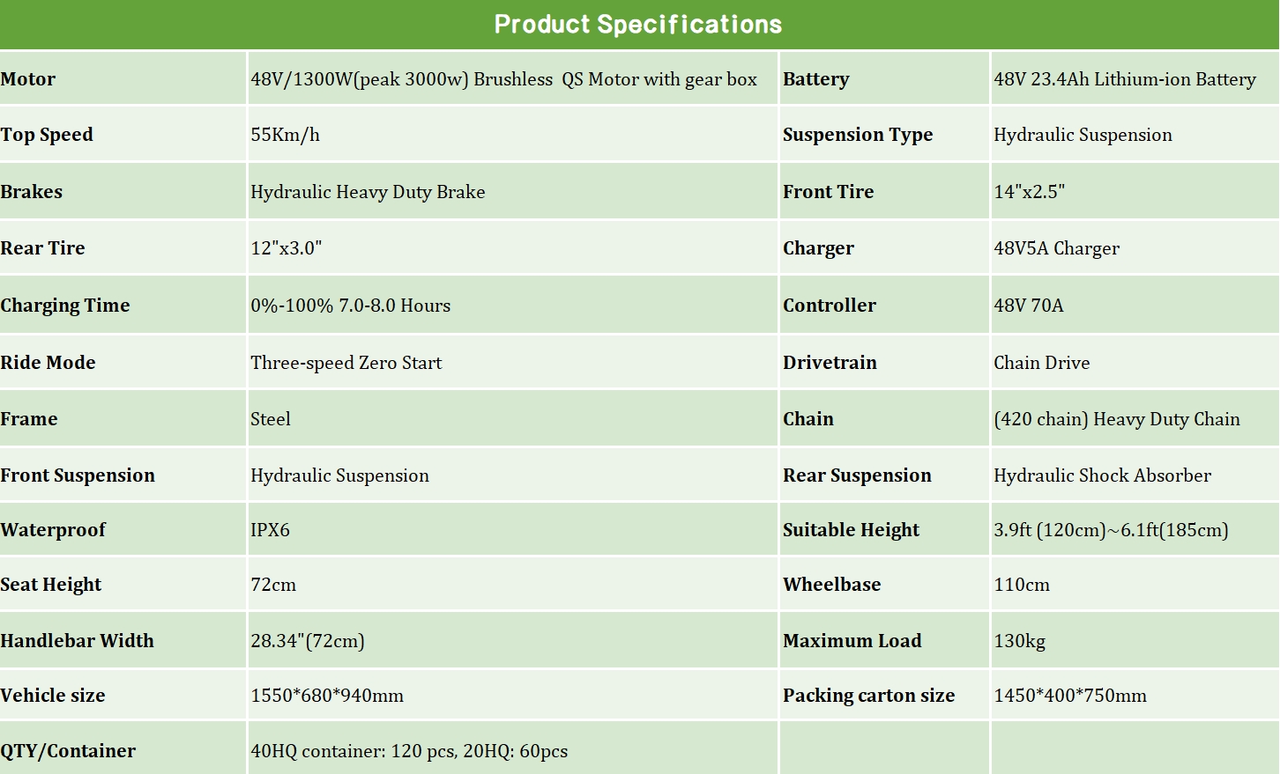
Task: Select the 40HQ container quantity text
Action: click(409, 751)
